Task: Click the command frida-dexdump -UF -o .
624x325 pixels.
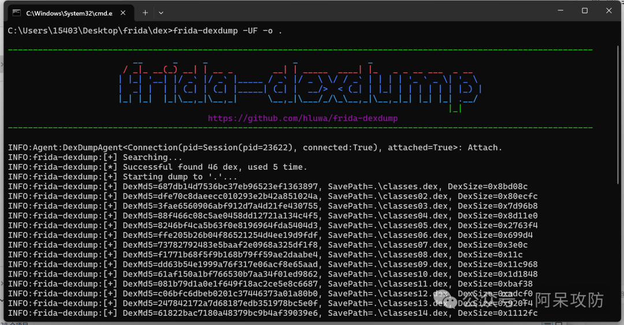Action: pos(228,31)
